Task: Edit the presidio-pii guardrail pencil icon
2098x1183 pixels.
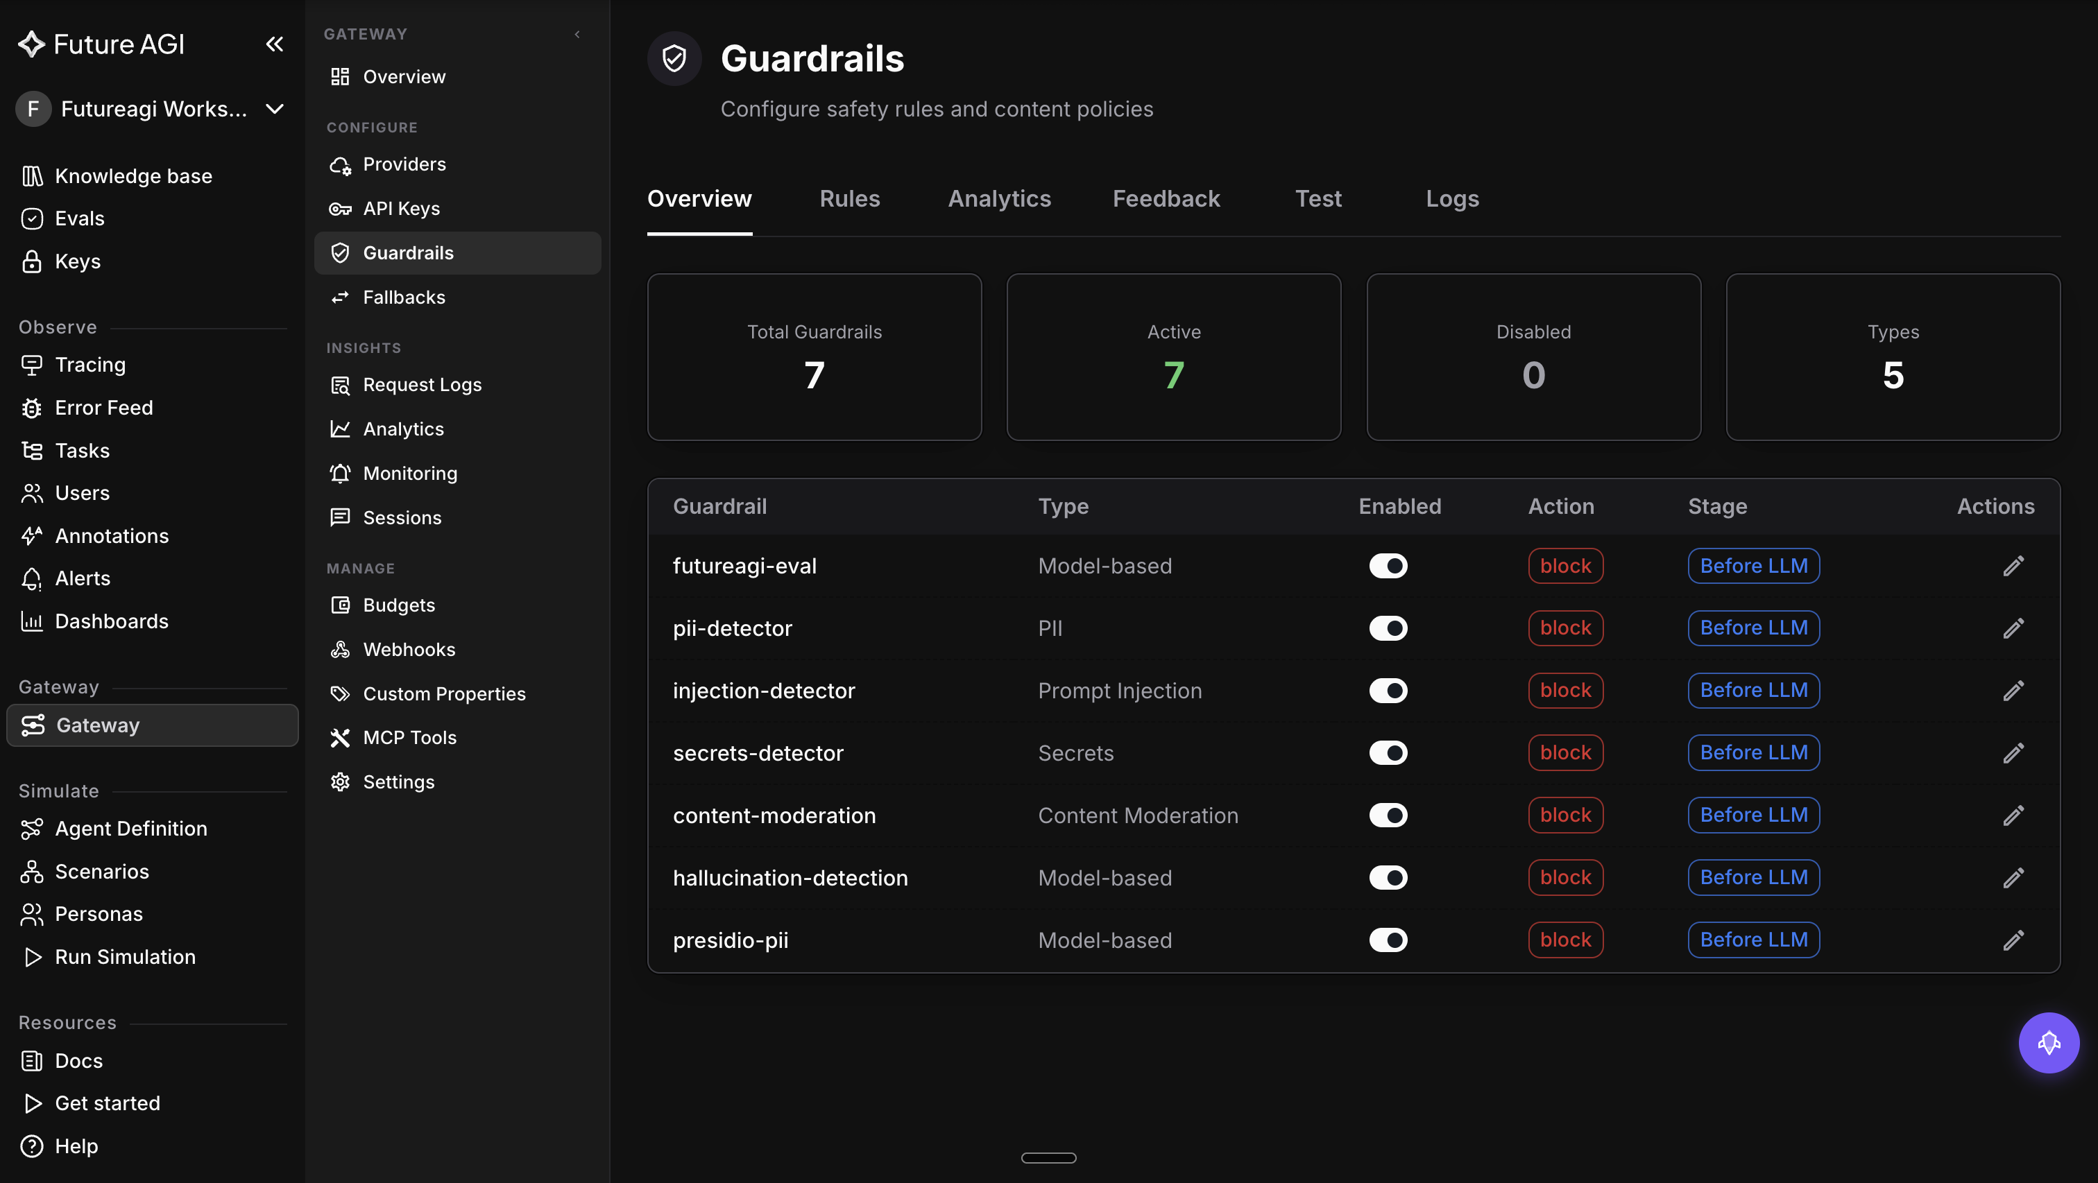Action: coord(2013,940)
